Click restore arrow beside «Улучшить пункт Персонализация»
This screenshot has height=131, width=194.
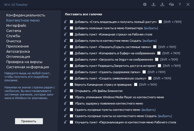pyautogui.click(x=66, y=122)
